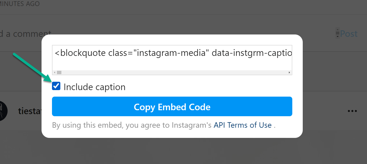Image resolution: width=367 pixels, height=164 pixels.
Task: Open Instagram's API Terms of Use
Action: pos(242,125)
